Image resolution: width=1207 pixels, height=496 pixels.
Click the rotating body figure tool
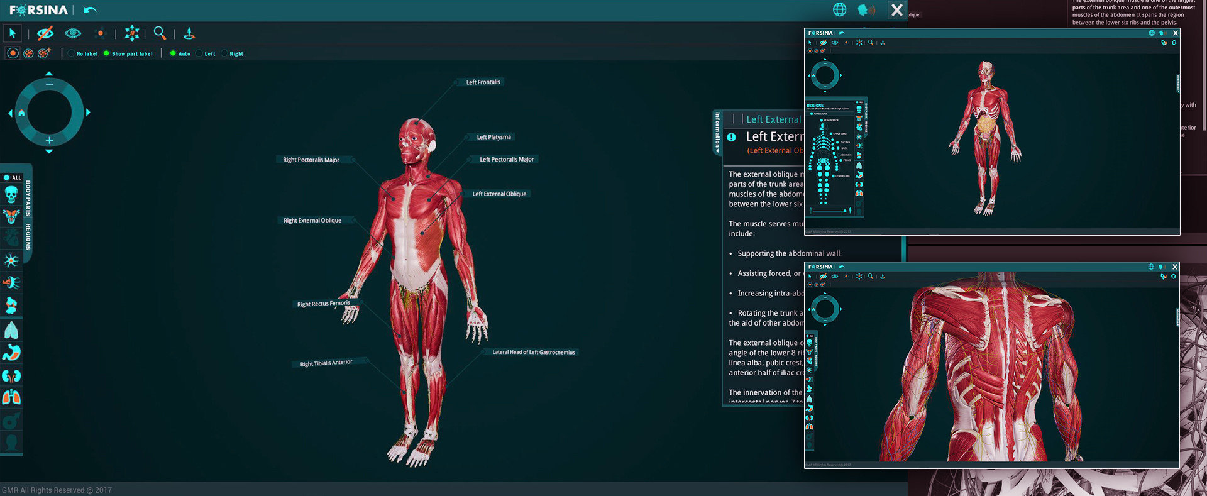pos(189,33)
